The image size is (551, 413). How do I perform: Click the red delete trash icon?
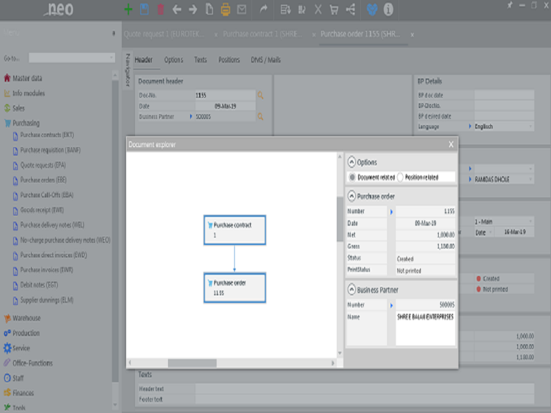tap(160, 10)
